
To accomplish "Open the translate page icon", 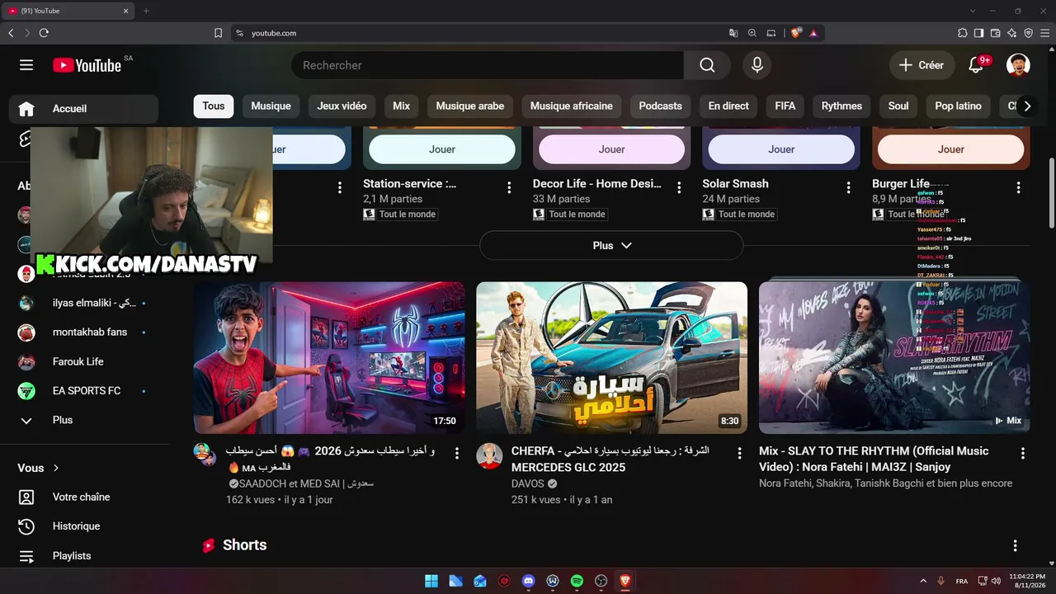I will point(733,33).
